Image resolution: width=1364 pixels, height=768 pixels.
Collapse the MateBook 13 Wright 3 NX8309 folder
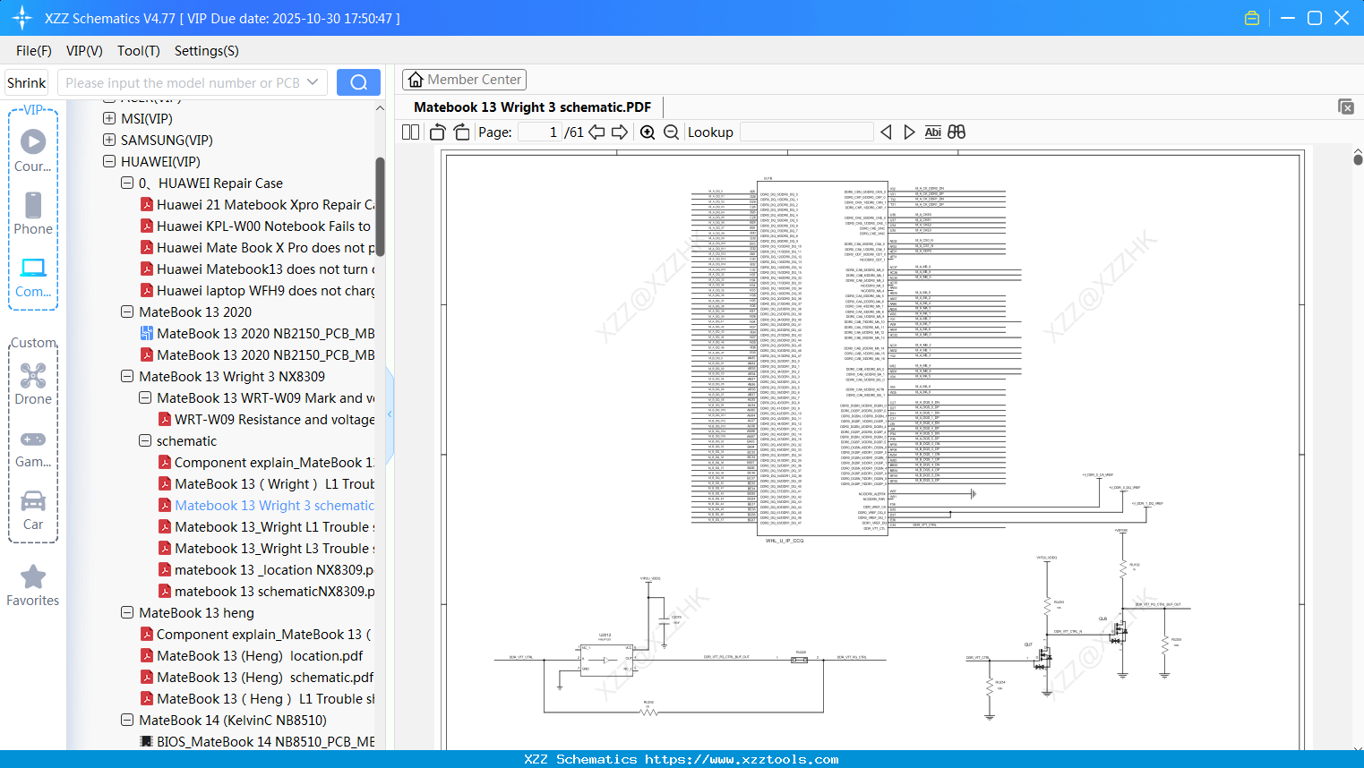pos(127,376)
